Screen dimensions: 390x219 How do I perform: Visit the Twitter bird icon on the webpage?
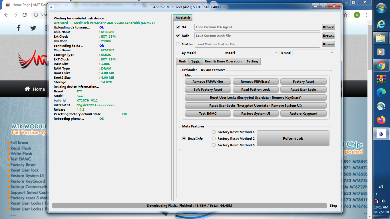tap(33, 28)
